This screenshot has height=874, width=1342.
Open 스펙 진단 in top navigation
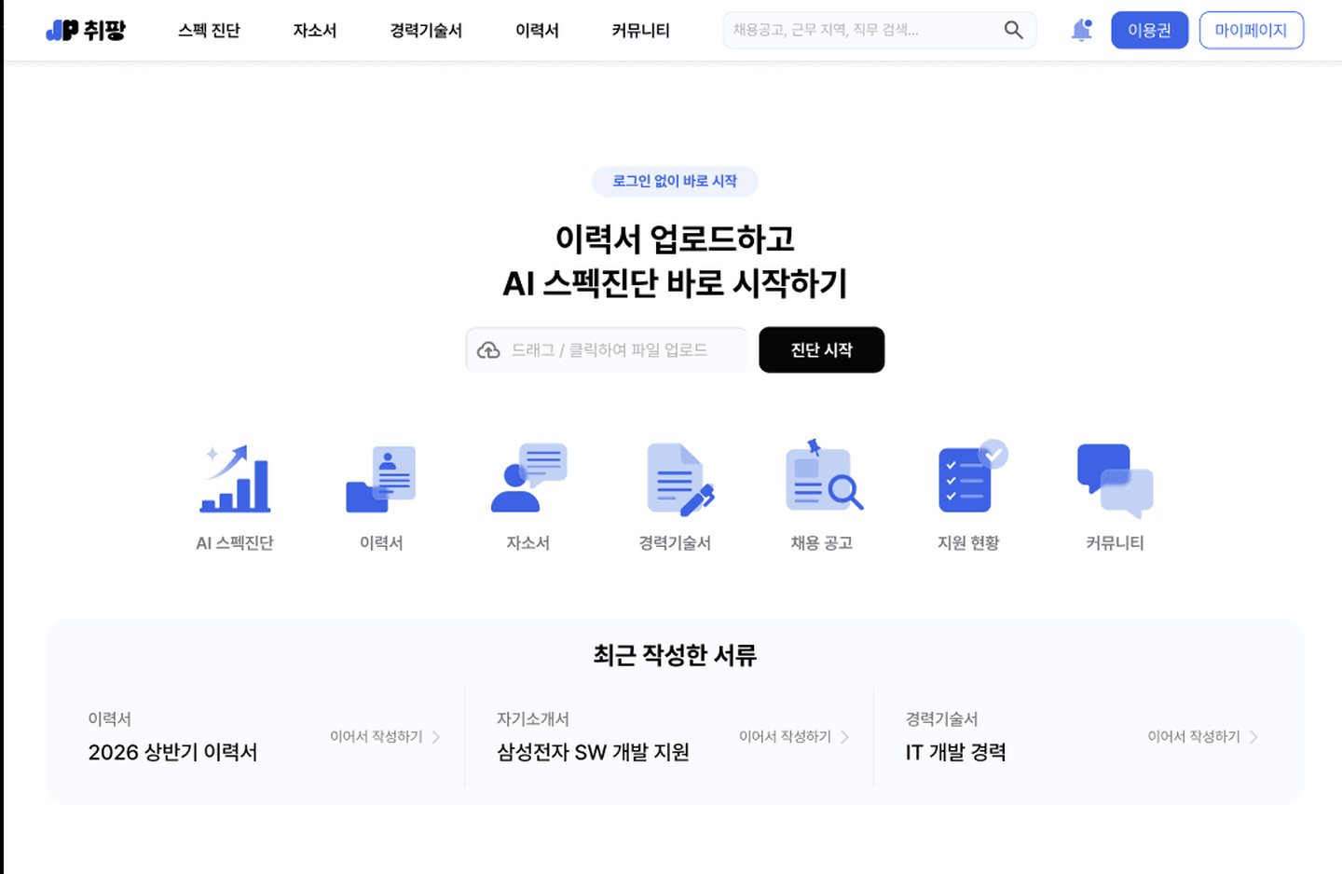(x=209, y=31)
